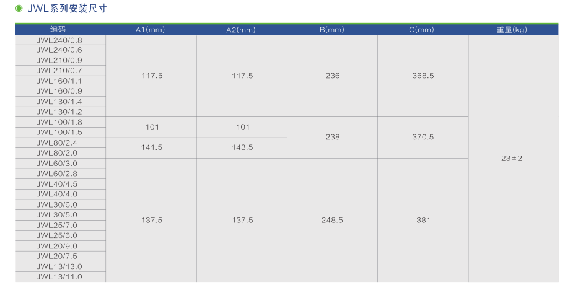Select the JWL60/3.0 code cell

point(57,164)
